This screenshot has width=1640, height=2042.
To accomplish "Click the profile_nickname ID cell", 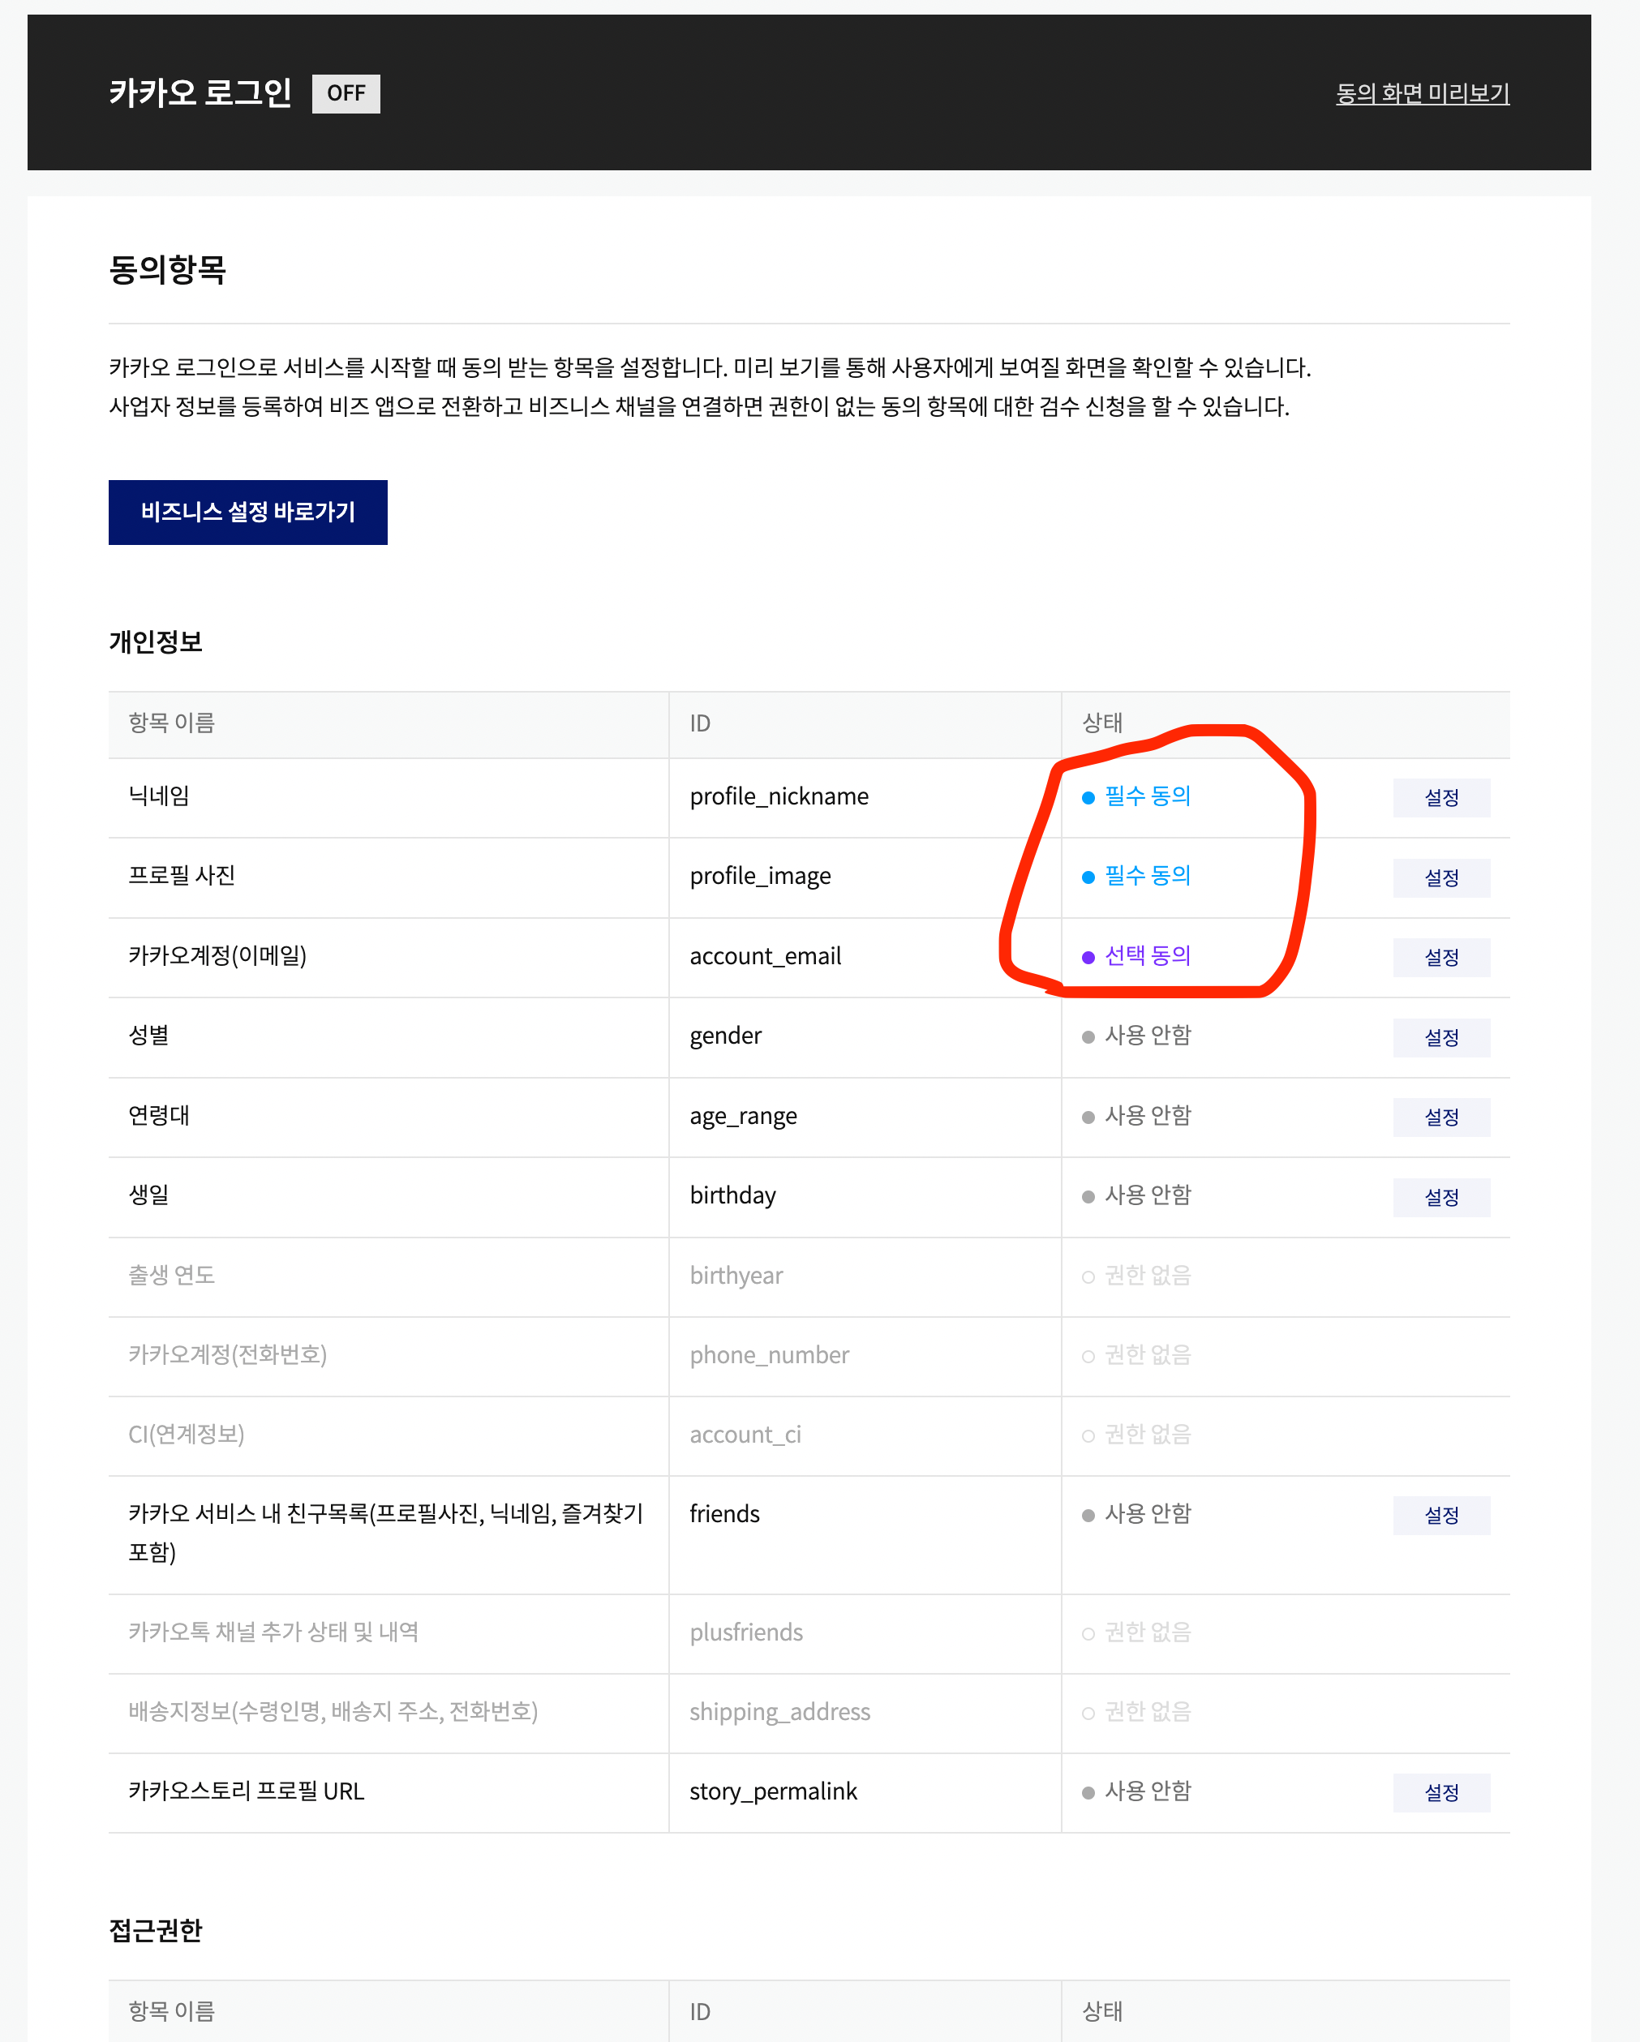I will pos(779,796).
